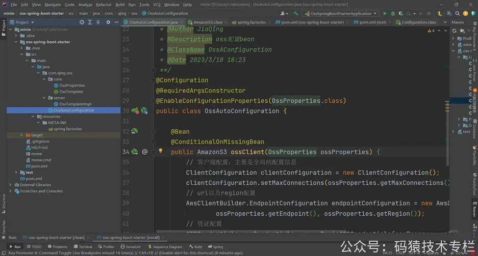
Task: Expand the target folder in project tree
Action: click(21, 135)
